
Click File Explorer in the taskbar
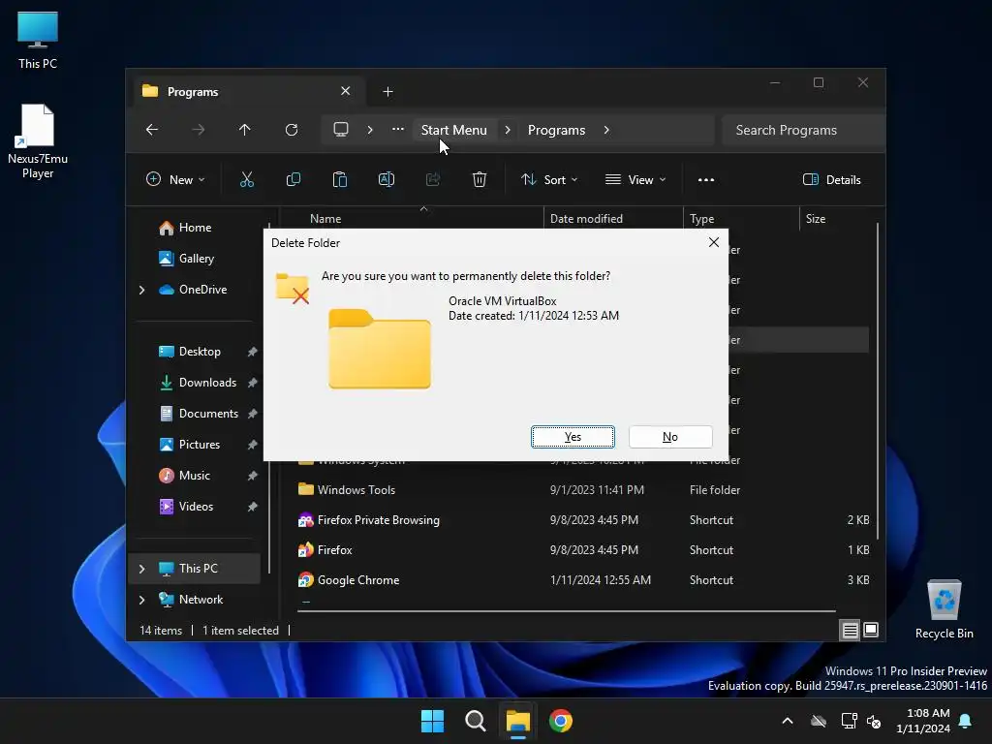(517, 721)
